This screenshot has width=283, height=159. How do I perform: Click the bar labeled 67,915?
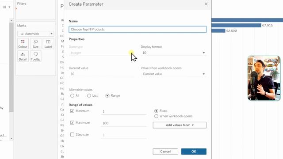pos(236,26)
